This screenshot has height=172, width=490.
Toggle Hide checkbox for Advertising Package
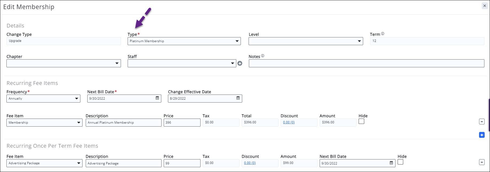coord(400,162)
